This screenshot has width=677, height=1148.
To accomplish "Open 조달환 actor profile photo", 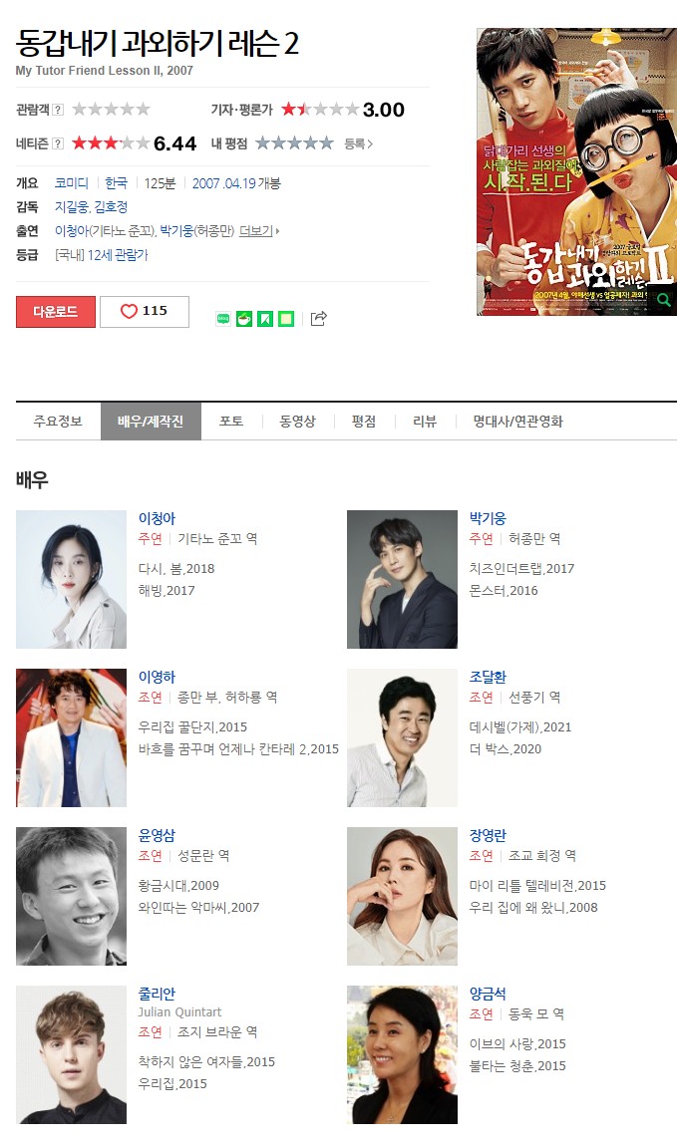I will coord(402,737).
